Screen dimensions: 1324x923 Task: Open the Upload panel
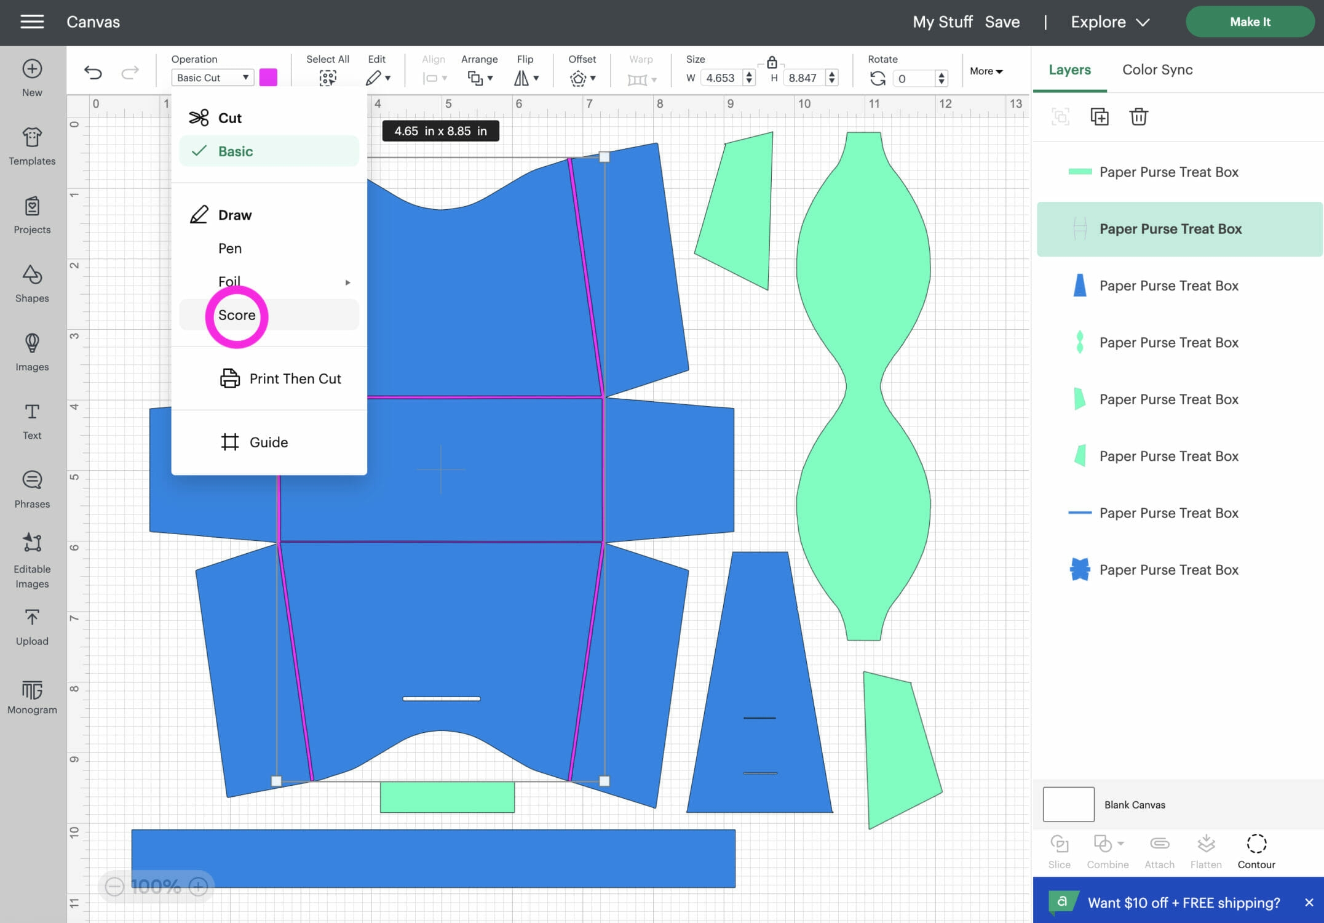tap(31, 625)
